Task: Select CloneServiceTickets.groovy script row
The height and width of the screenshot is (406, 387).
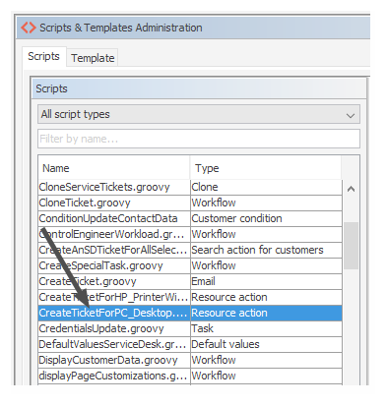Action: tap(190, 187)
